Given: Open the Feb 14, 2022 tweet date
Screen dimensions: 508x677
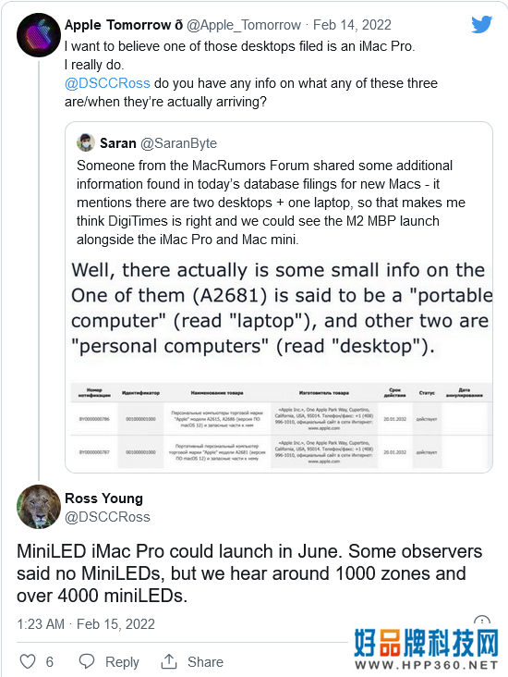Looking at the screenshot, I should coord(352,25).
